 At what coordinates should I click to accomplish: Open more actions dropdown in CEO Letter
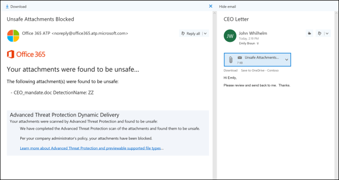click(x=327, y=33)
